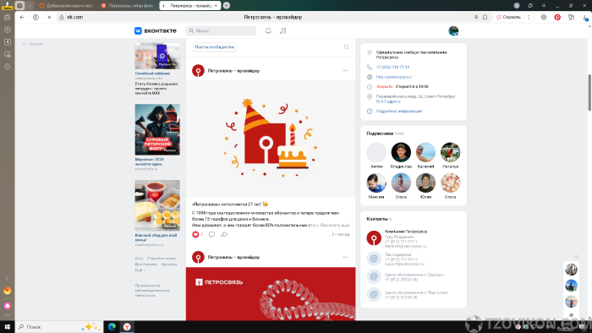Open detailed information link
Viewport: 592px width, 333px height.
(x=399, y=112)
